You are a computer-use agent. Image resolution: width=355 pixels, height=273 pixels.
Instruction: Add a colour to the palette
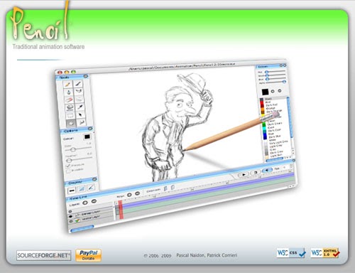pyautogui.click(x=273, y=91)
